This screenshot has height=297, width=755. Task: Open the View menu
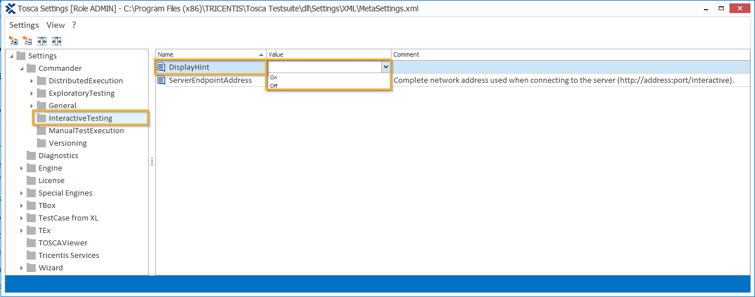coord(56,25)
